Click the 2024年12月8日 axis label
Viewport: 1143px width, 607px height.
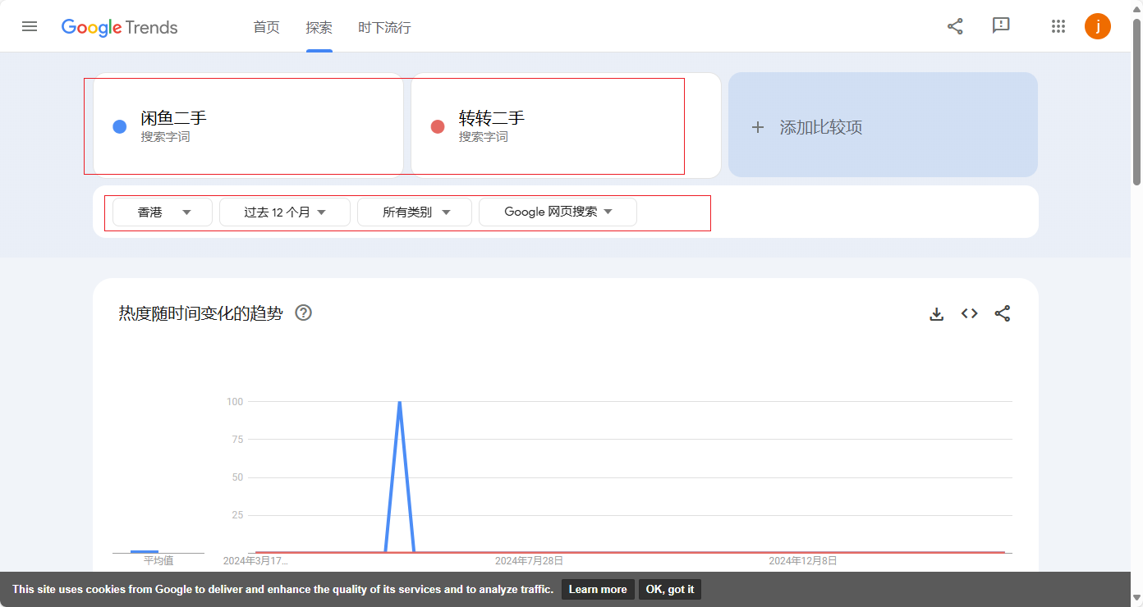coord(803,561)
